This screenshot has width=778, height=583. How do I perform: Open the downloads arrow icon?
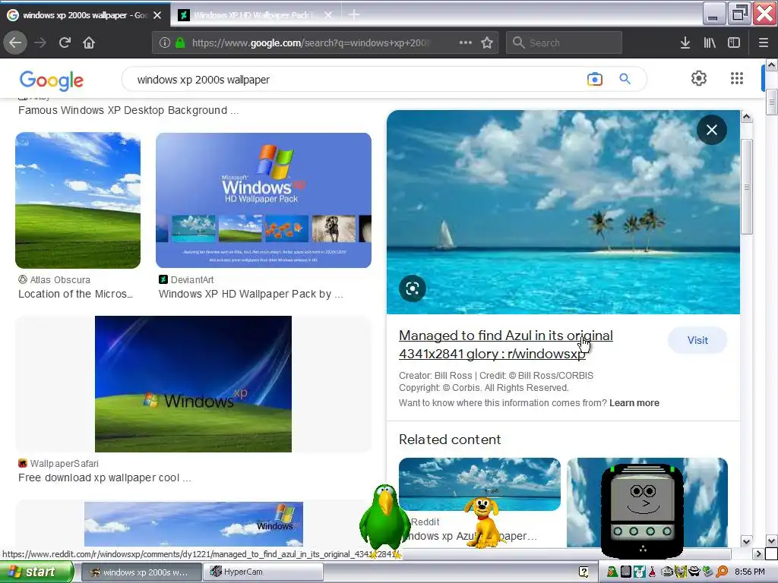coord(685,43)
